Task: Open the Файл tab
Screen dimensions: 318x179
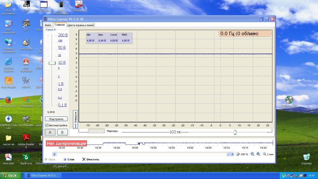Action: tap(48, 25)
